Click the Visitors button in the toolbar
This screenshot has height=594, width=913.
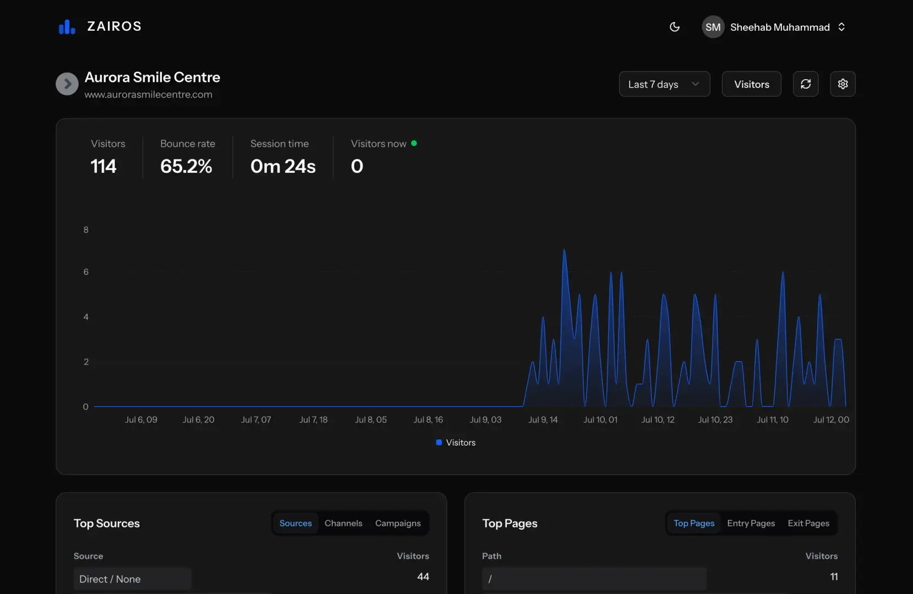pyautogui.click(x=751, y=84)
